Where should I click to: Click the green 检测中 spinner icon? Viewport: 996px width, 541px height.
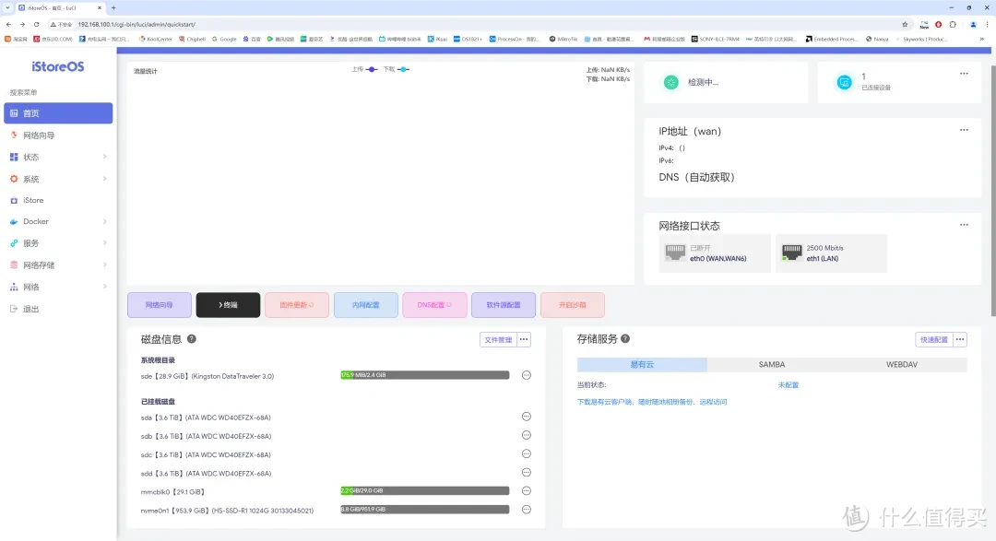point(670,81)
